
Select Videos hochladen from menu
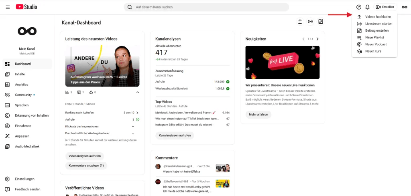click(x=374, y=17)
